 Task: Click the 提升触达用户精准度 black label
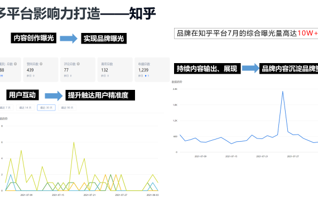point(100,95)
